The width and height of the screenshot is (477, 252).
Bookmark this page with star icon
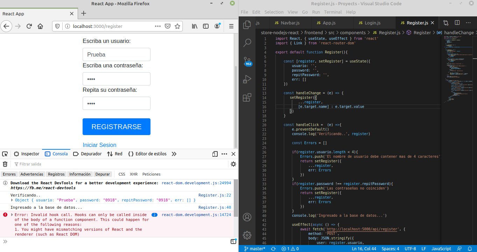[177, 26]
